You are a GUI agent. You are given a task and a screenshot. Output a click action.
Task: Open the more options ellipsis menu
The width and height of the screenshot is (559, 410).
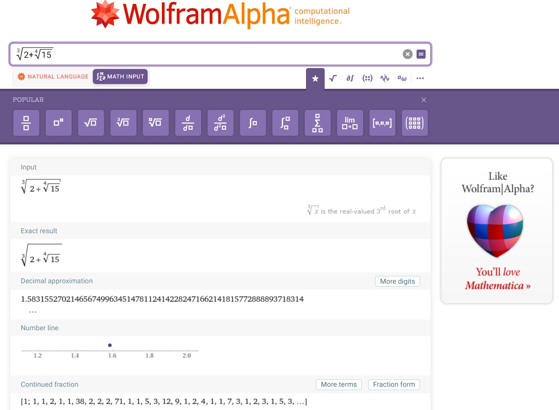[420, 78]
